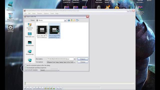Viewport: 160px width, 90px height.
Task: Click the Mark Out selection button
Action: [x=60, y=88]
